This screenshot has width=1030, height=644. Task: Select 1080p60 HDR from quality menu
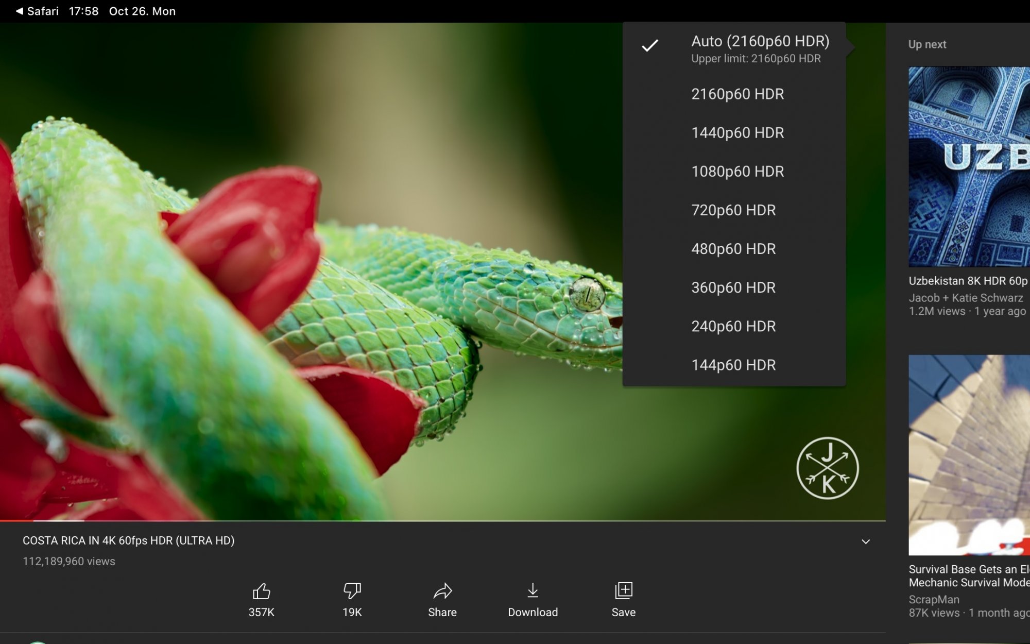coord(737,172)
